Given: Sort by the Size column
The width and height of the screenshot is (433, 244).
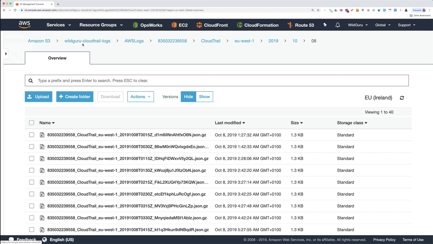Looking at the screenshot, I should pyautogui.click(x=297, y=123).
